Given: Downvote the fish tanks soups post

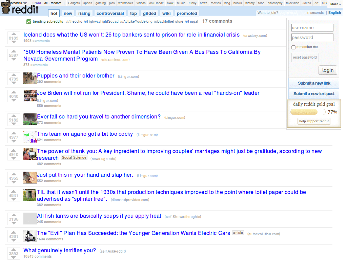Looking at the screenshot, I should click(x=14, y=223).
